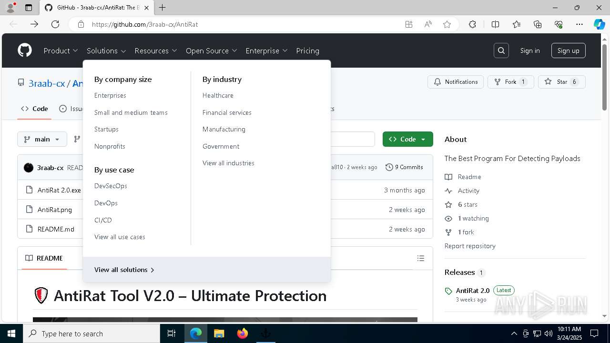
Task: Choose Nonprofits in Solutions menu
Action: click(110, 146)
